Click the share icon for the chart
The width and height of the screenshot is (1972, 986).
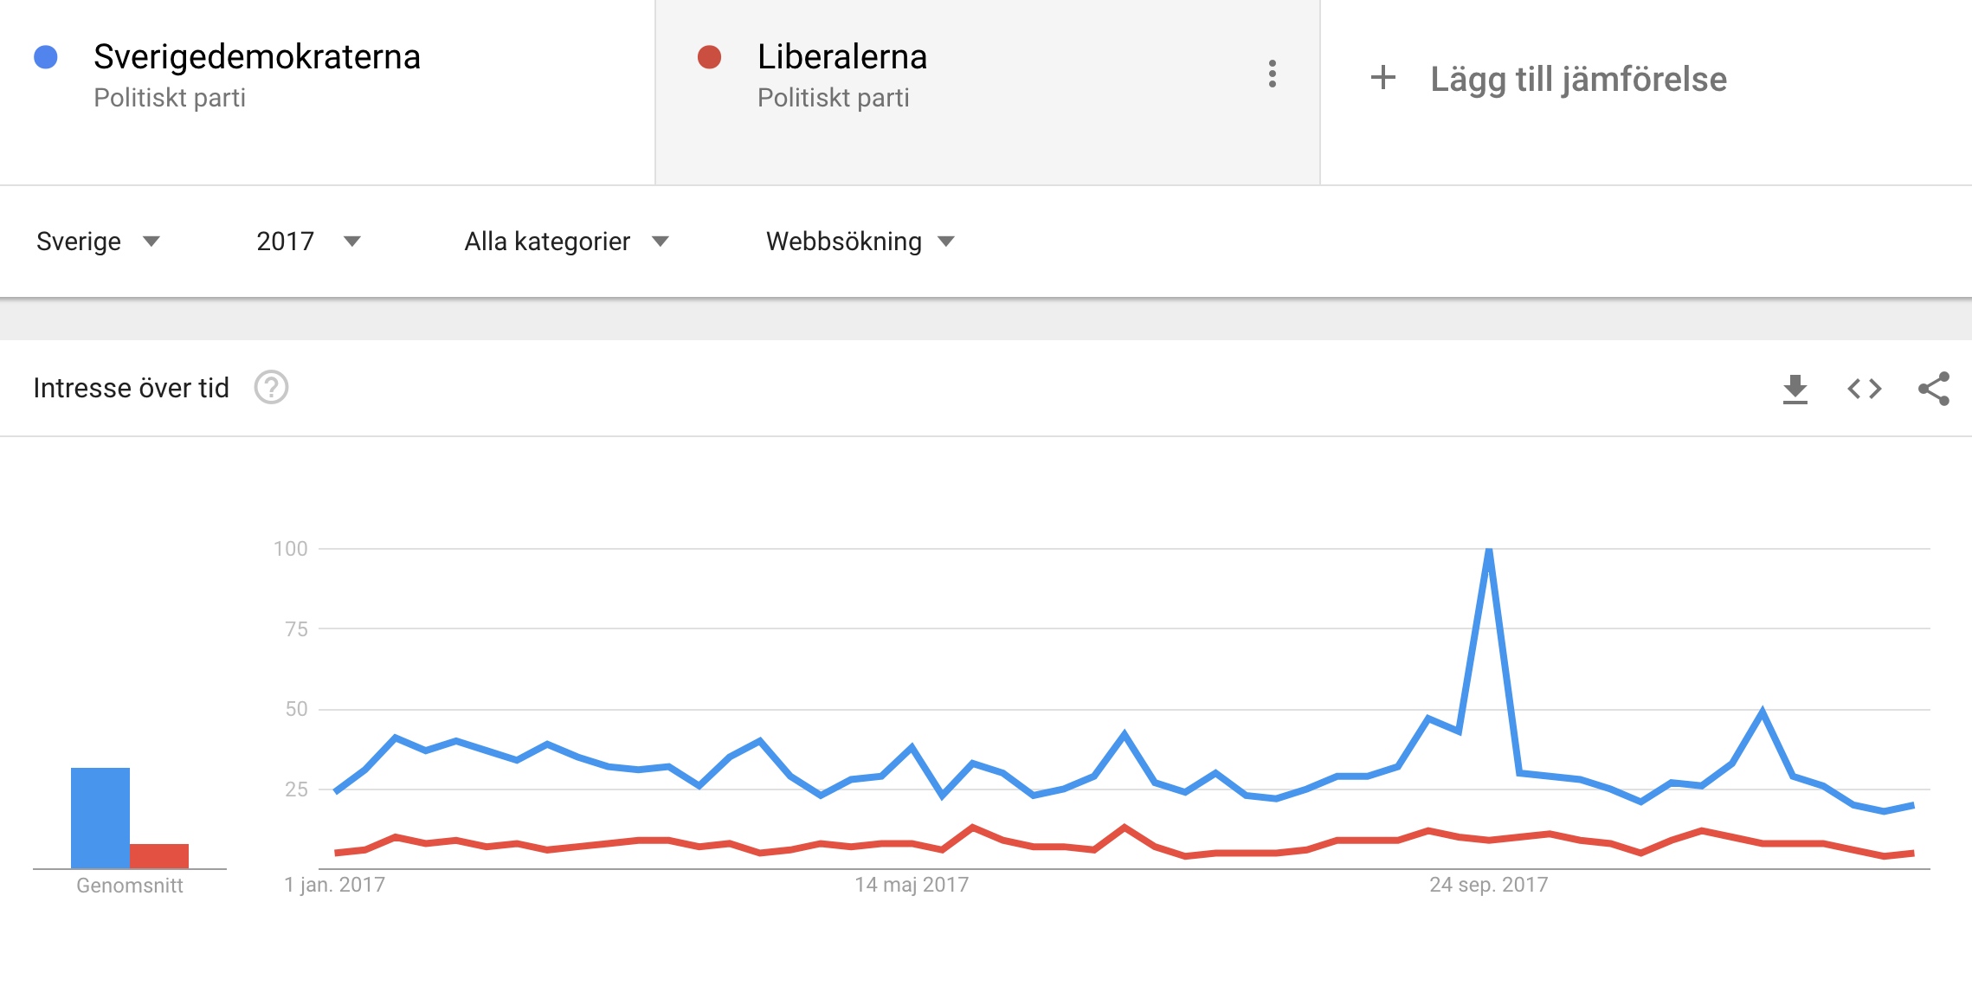1933,389
